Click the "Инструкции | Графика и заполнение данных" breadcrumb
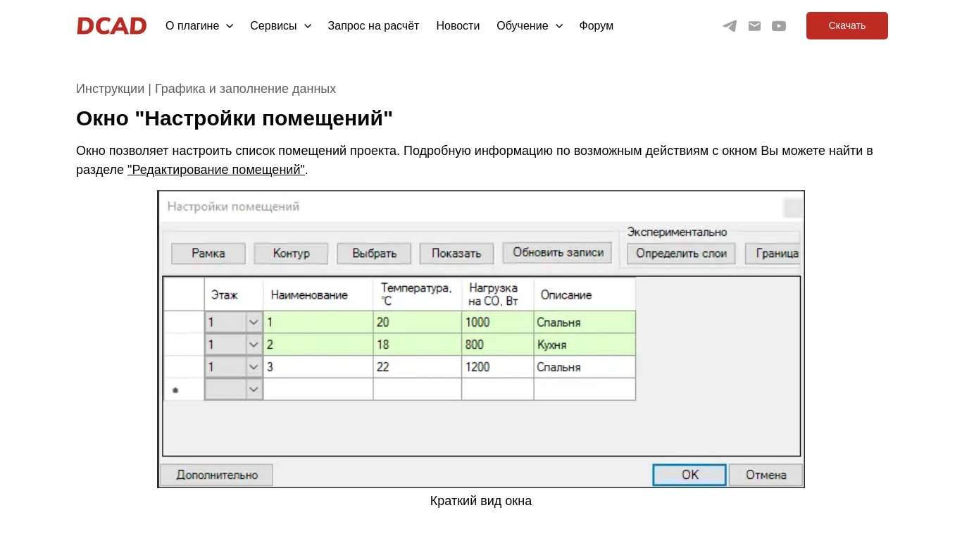962x541 pixels. point(206,89)
